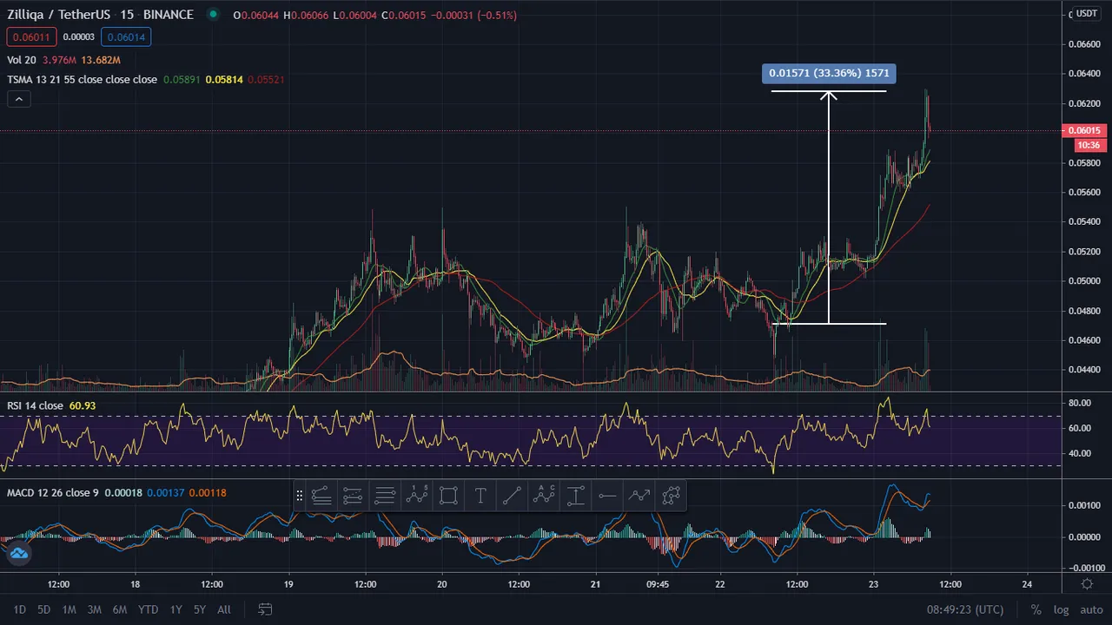Click the 09:45 time axis label
Screen dimensions: 1112x625
pos(659,584)
